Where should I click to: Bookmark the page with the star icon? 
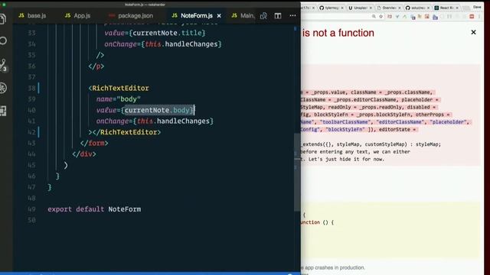pyautogui.click(x=381, y=17)
